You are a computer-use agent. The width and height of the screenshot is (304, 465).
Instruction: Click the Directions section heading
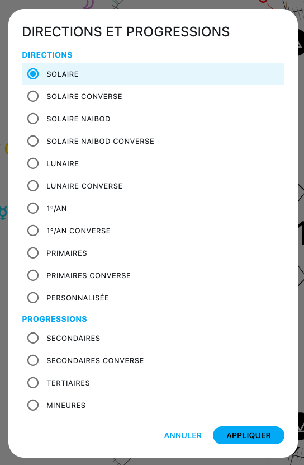(x=47, y=55)
